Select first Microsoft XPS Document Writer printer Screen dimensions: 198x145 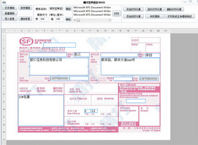point(92,8)
